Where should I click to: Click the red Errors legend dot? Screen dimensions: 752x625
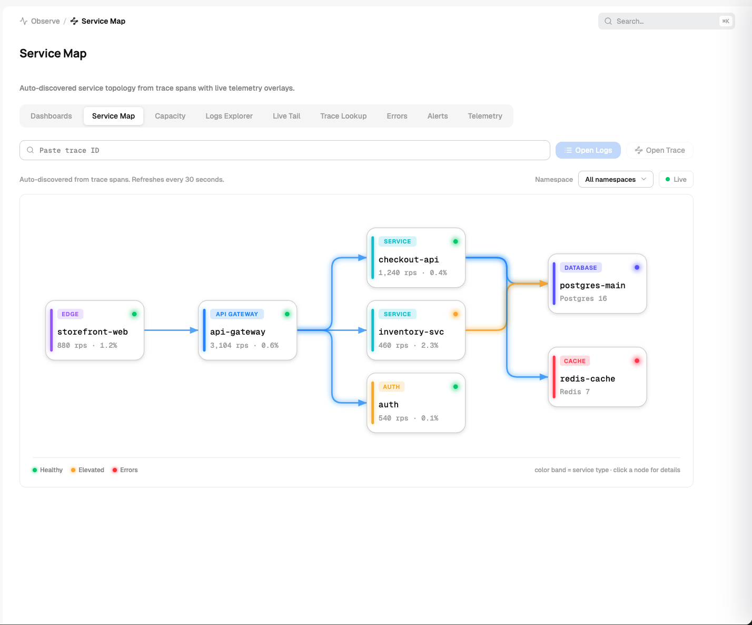point(115,470)
